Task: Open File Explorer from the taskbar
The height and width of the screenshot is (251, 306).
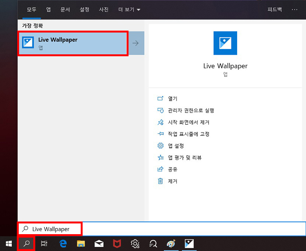Action: [81, 244]
